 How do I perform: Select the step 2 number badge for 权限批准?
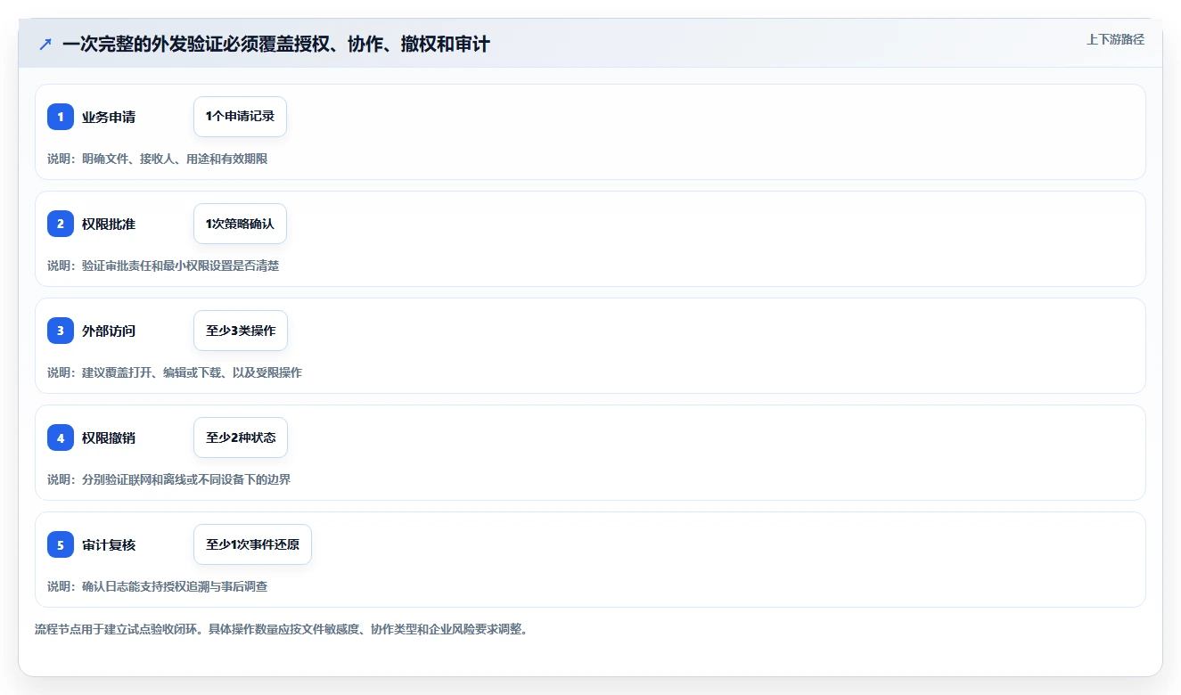pos(61,224)
